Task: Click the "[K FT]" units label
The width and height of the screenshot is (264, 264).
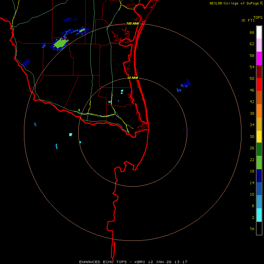Action: (x=248, y=20)
